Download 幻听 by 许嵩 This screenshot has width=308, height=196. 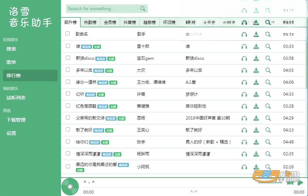[x=256, y=94]
